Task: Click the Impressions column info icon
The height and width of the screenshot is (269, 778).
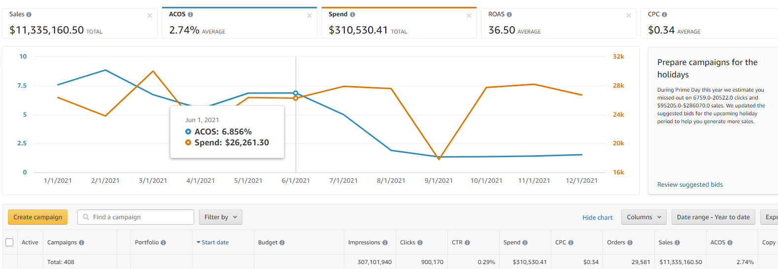Action: coord(385,243)
